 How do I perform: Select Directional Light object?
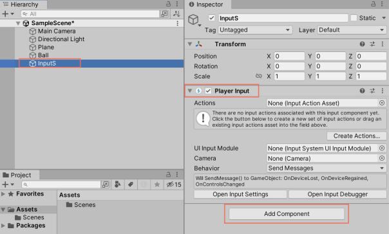point(61,39)
